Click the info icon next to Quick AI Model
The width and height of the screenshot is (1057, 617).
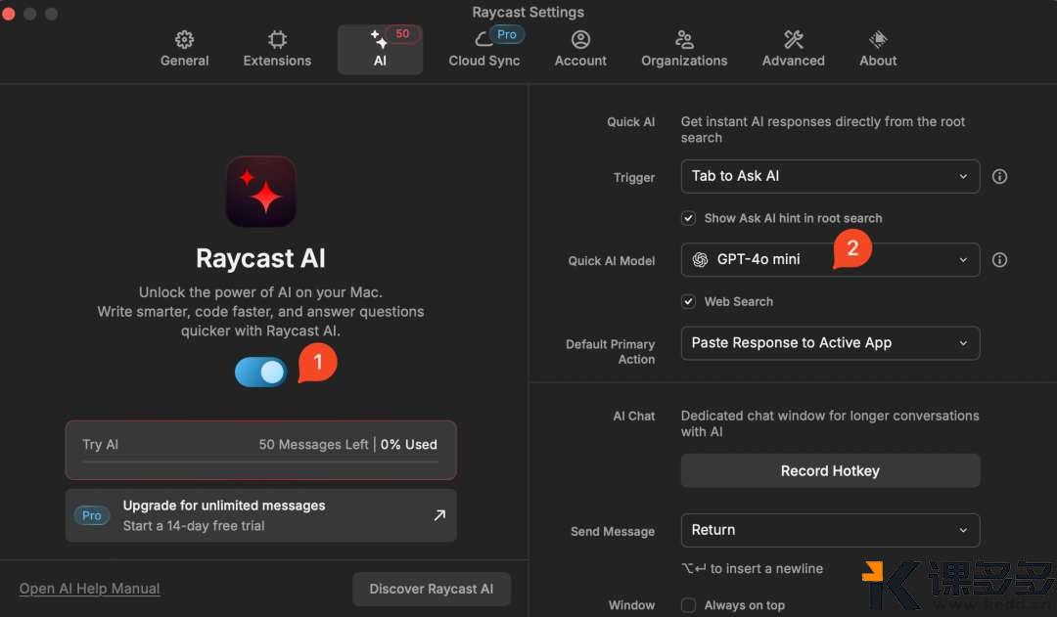click(999, 260)
